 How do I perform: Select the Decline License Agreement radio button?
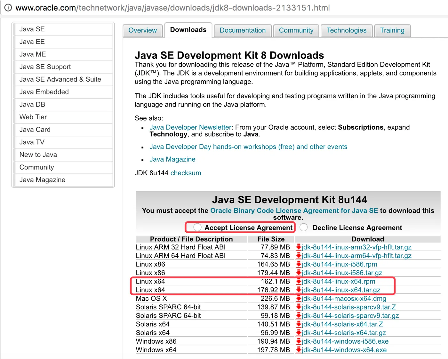(x=304, y=227)
